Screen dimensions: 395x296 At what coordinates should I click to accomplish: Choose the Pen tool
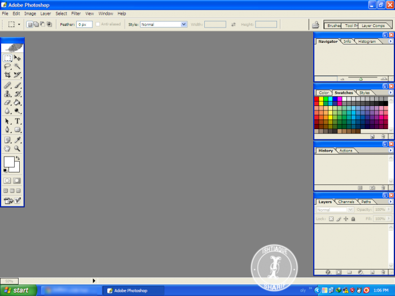[x=7, y=130]
